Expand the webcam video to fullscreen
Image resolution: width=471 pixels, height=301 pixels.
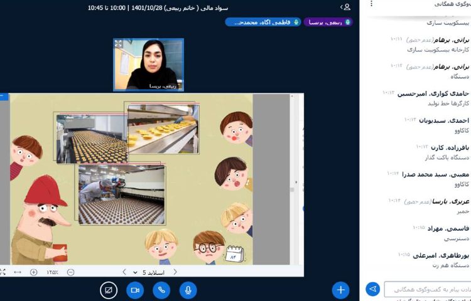click(x=118, y=43)
